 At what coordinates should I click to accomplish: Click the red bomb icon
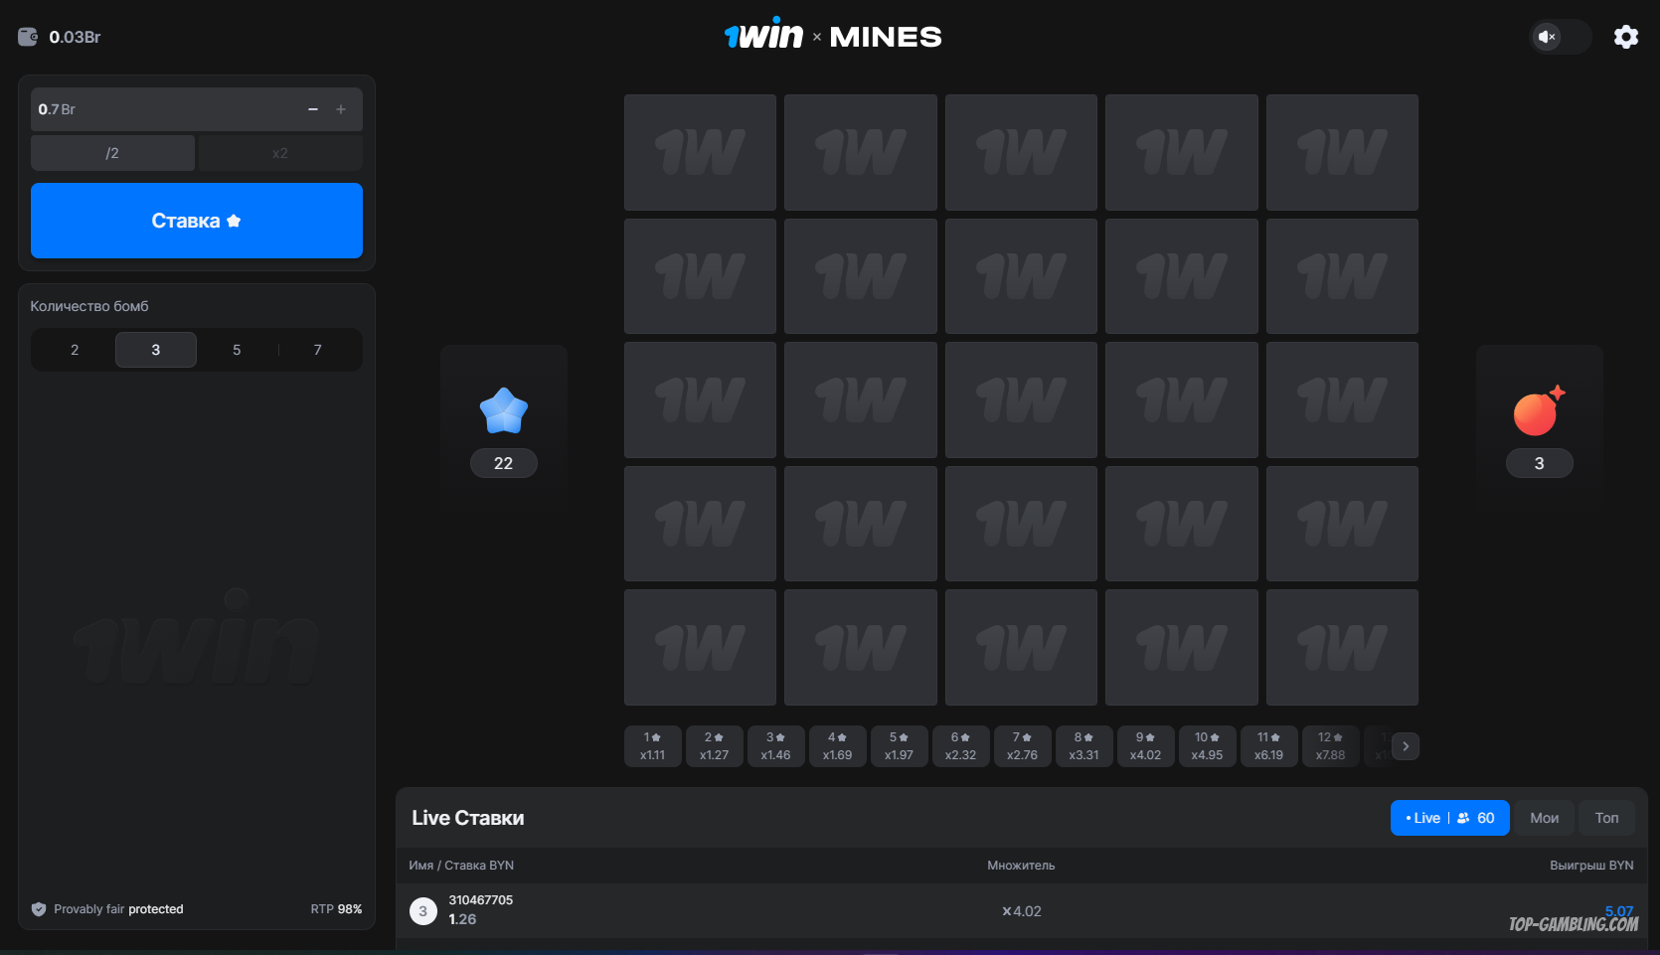[x=1538, y=411]
